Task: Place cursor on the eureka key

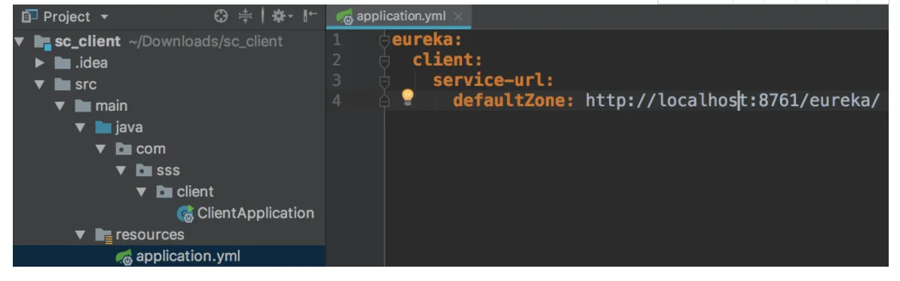Action: coord(427,40)
